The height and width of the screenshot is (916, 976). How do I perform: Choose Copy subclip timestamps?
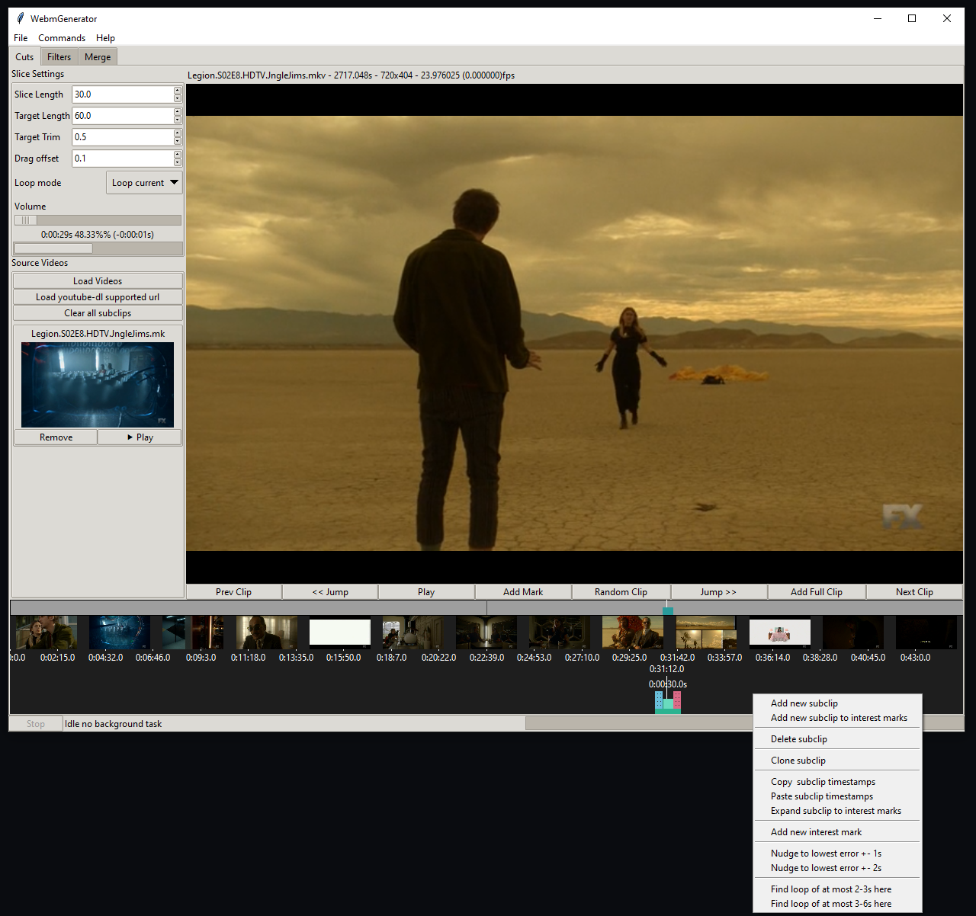click(837, 782)
